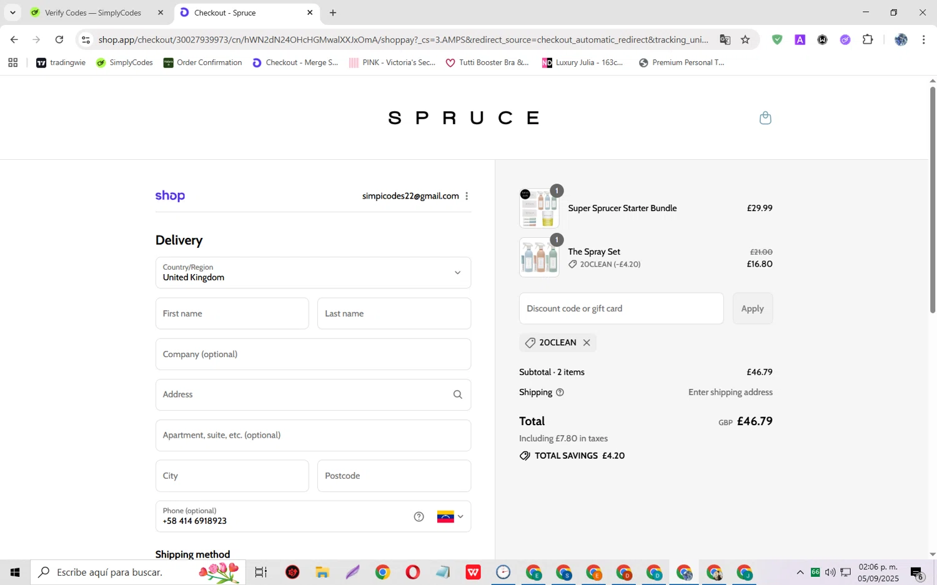Click the volume speaker tray icon

coord(830,572)
